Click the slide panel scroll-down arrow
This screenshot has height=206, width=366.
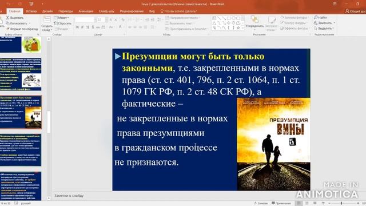[49, 199]
